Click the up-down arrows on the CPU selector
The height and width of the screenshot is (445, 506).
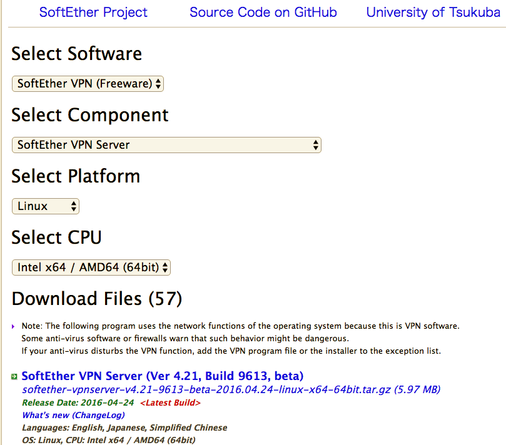click(x=165, y=267)
